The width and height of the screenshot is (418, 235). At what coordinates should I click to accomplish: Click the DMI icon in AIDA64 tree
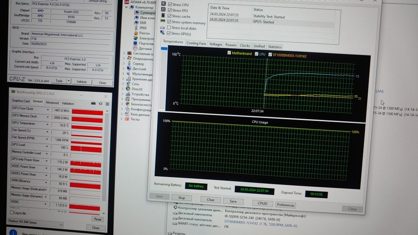(x=136, y=23)
